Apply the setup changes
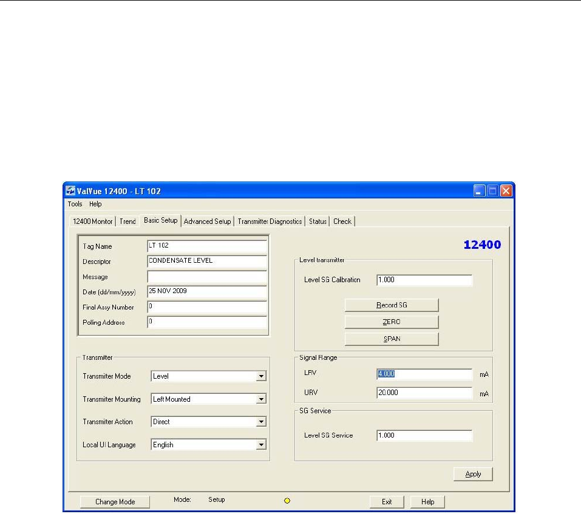The image size is (581, 514). coord(473,474)
